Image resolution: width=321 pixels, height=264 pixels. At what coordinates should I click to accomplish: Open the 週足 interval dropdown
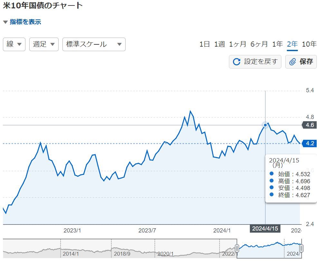pyautogui.click(x=44, y=44)
